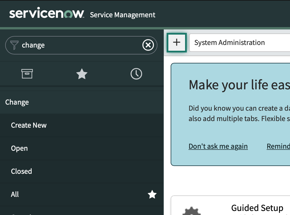
Task: Open the Open changes module
Action: point(19,148)
